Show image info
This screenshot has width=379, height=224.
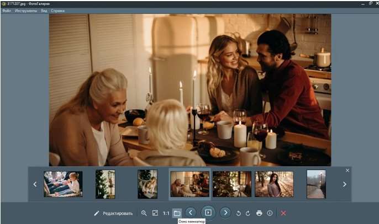pos(270,213)
